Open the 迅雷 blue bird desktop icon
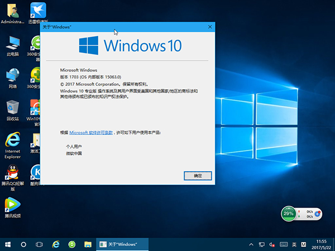Screen dimensions: 335x251 coord(38,10)
